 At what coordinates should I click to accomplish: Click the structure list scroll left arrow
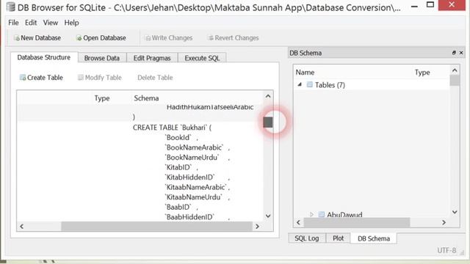[x=21, y=227]
